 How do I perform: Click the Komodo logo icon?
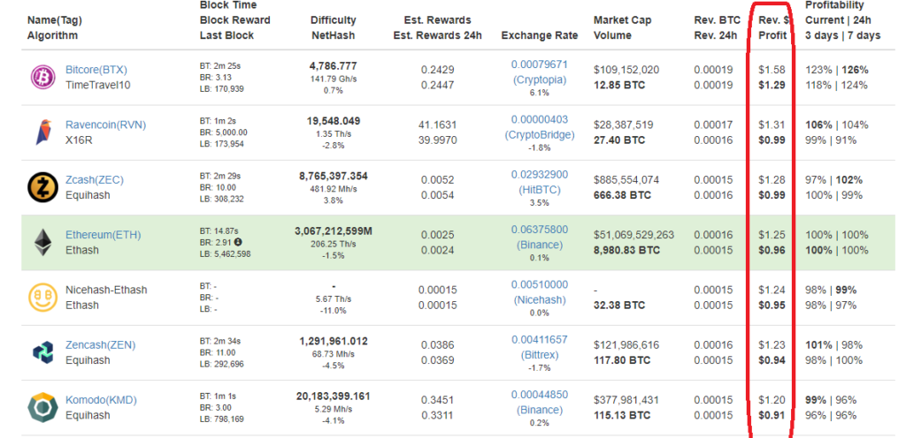pyautogui.click(x=42, y=407)
